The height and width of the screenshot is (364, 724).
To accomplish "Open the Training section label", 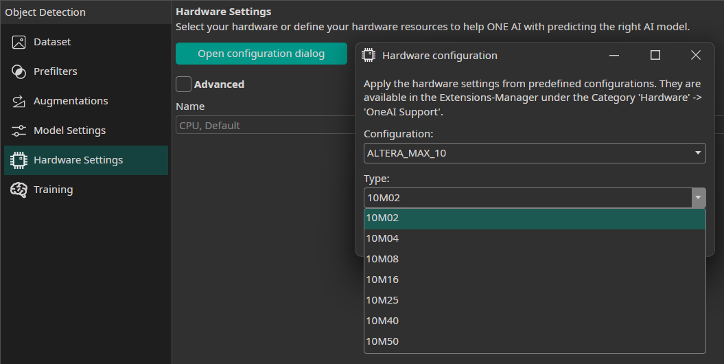I will (53, 190).
